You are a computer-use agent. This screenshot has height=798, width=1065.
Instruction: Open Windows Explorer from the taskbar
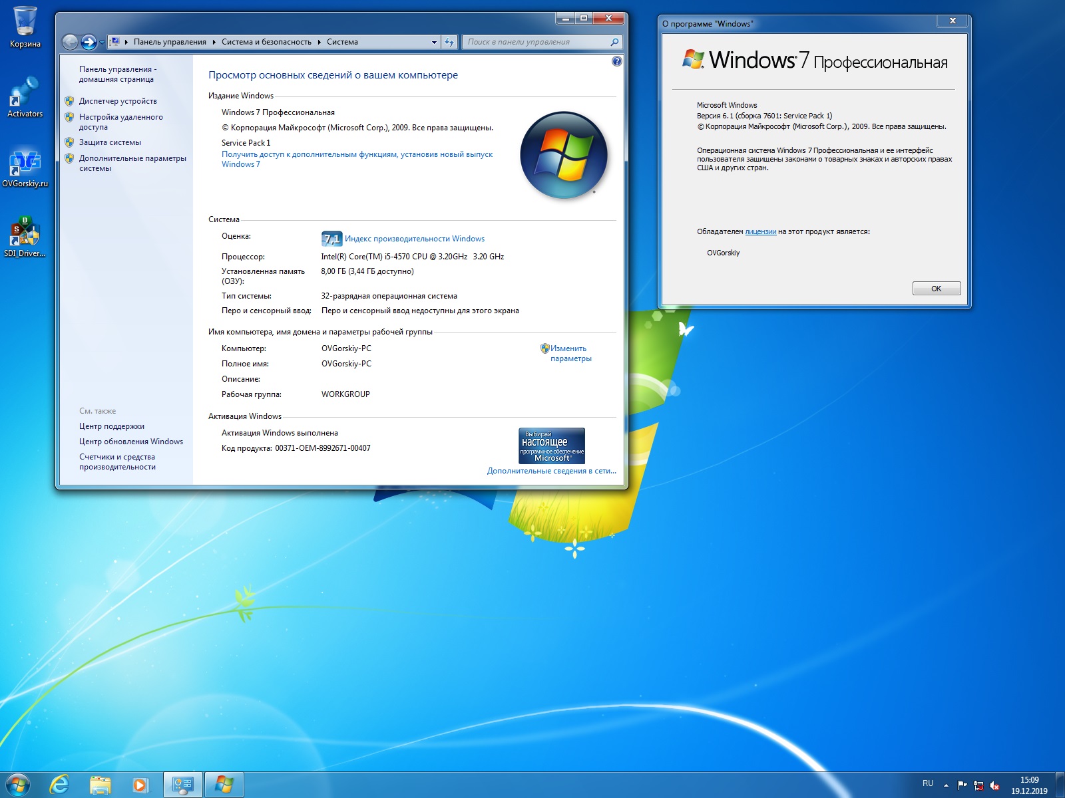click(100, 785)
